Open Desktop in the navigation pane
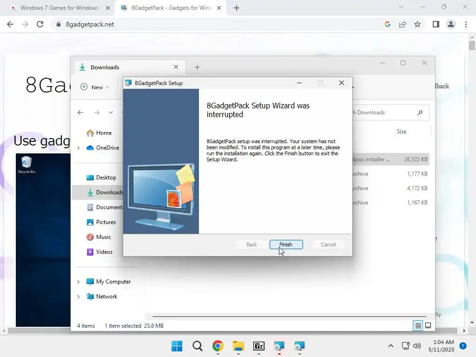The height and width of the screenshot is (357, 476). coord(101,178)
